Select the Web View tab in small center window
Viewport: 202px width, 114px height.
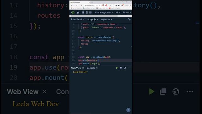point(76,68)
